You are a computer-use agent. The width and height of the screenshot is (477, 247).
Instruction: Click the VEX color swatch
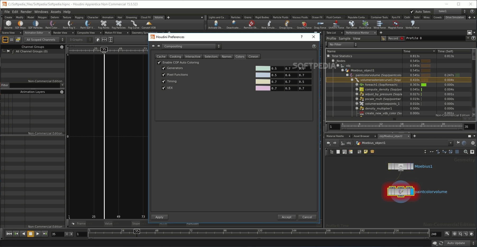263,88
